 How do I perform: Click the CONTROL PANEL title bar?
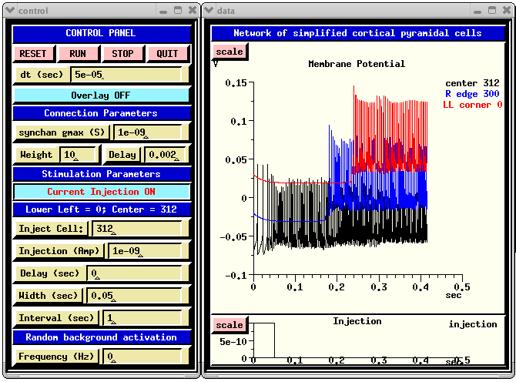[x=102, y=33]
